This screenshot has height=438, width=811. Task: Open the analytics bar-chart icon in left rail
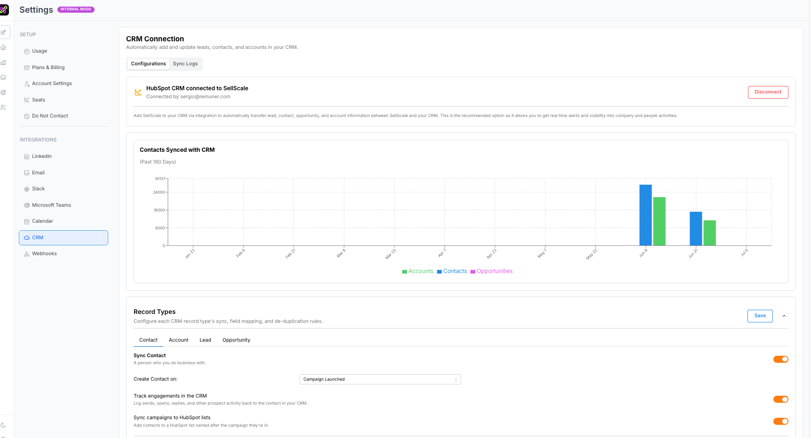pos(3,63)
